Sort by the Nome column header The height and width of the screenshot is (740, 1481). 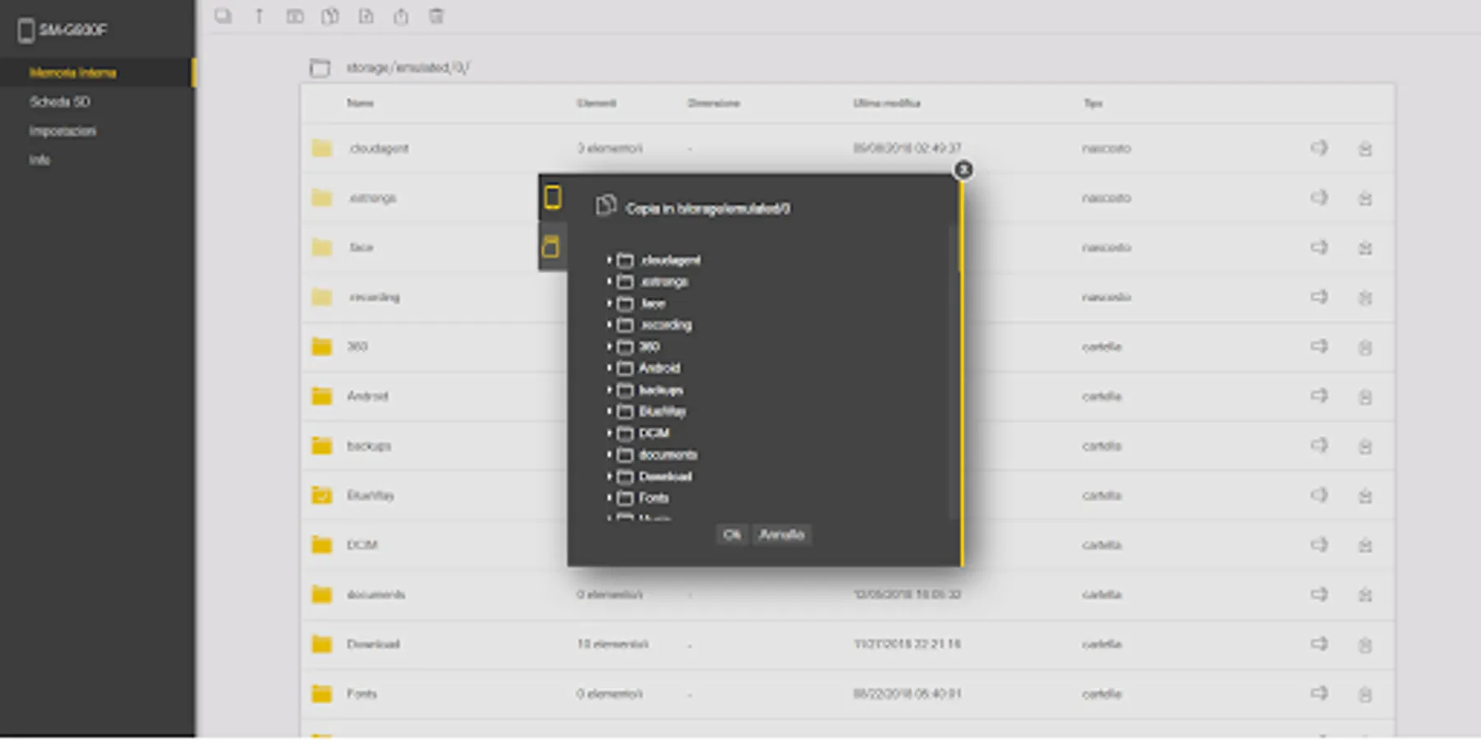360,103
